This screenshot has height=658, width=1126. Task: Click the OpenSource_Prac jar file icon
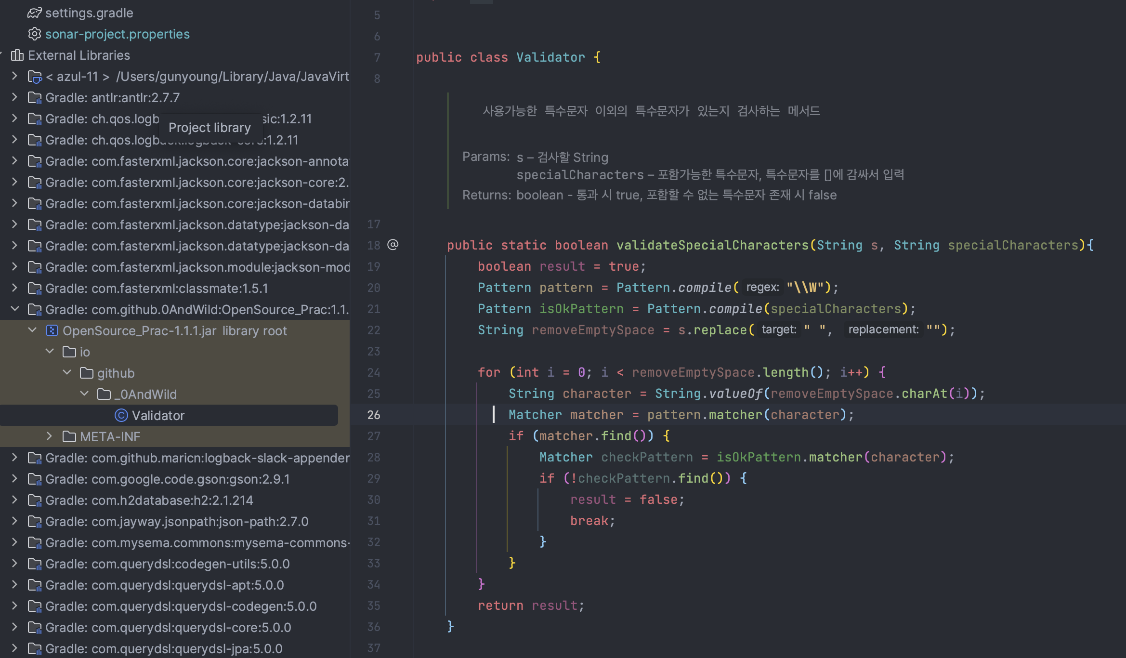[52, 330]
